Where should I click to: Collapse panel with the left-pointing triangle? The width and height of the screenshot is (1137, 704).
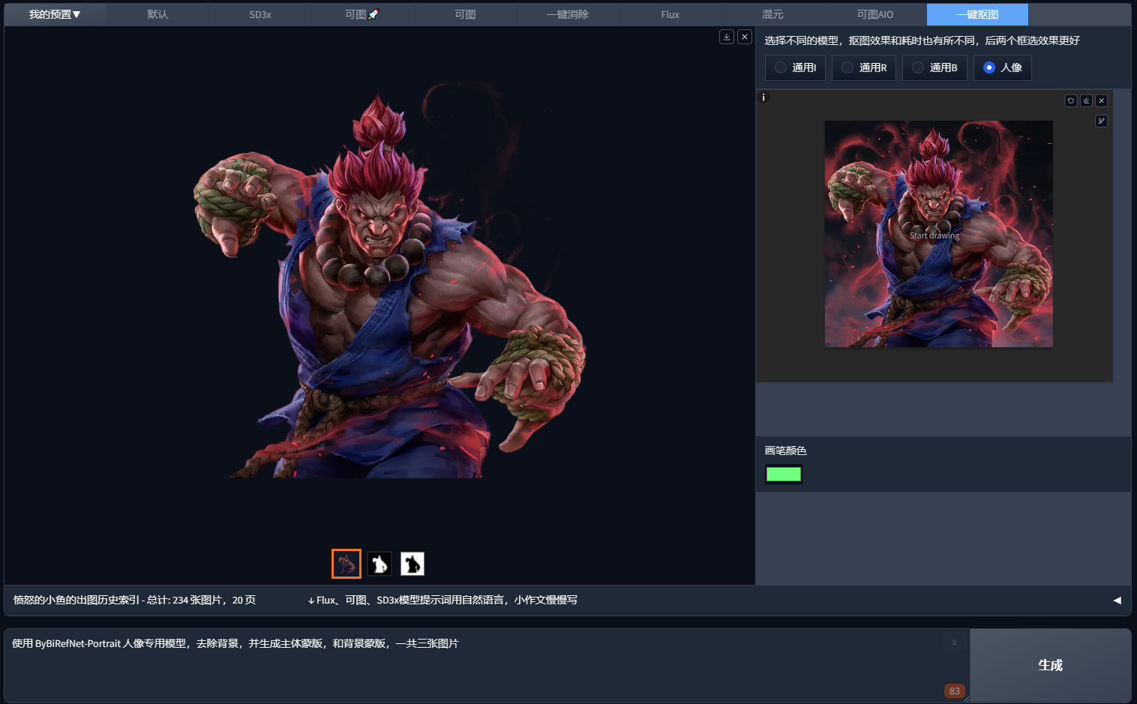pos(1117,601)
